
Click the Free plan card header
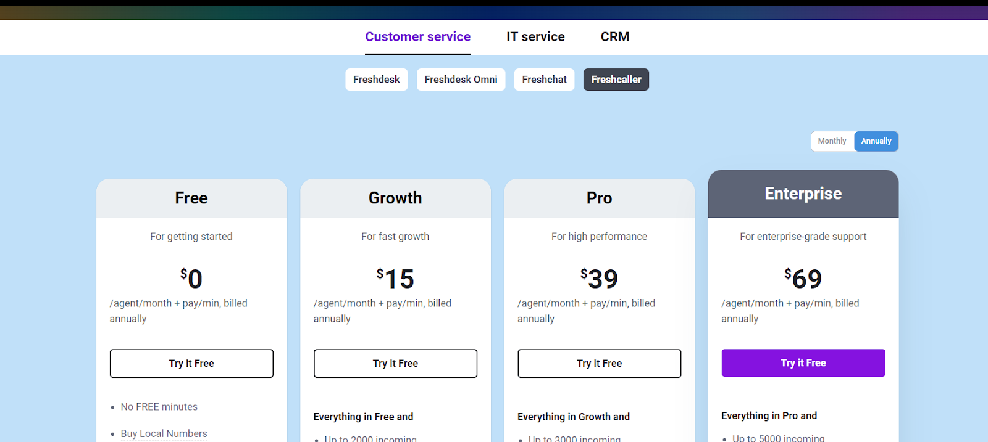191,198
